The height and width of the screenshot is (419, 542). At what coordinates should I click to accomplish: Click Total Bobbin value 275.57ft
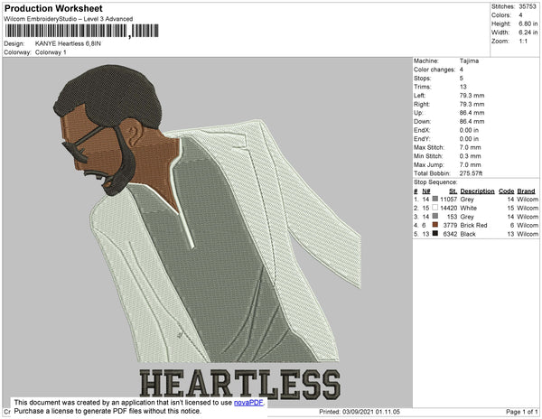pyautogui.click(x=471, y=173)
